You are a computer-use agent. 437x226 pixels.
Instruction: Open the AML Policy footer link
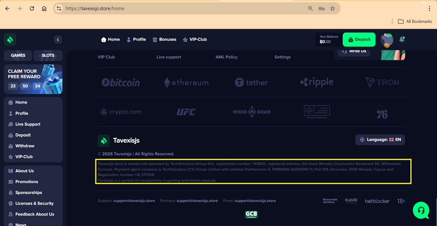(x=226, y=57)
